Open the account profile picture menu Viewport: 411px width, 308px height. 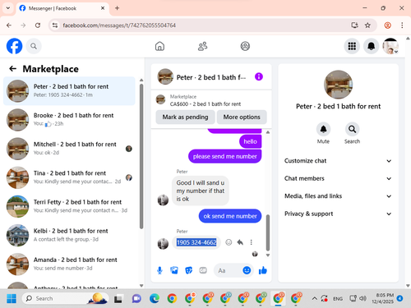pyautogui.click(x=390, y=46)
